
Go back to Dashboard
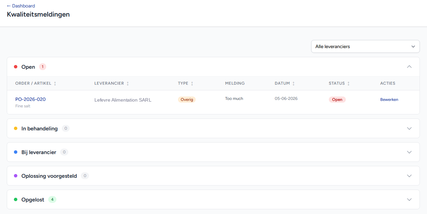(21, 6)
